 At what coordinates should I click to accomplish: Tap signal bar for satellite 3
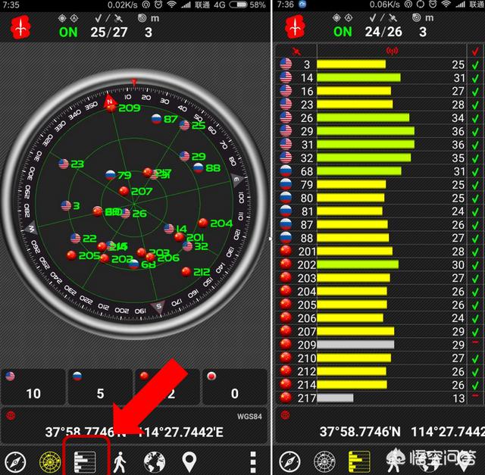(x=351, y=64)
